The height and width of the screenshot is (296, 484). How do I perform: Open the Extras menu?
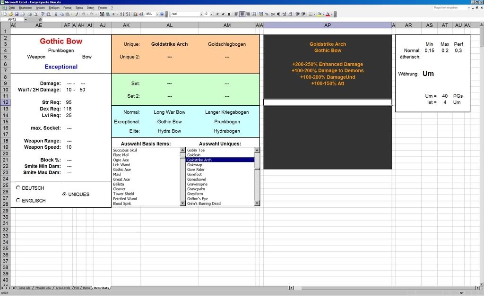tap(79, 8)
